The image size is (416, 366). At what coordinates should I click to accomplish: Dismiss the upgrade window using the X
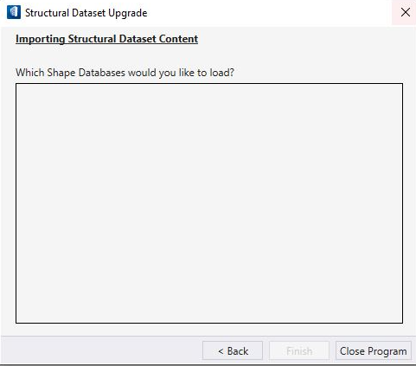[406, 12]
